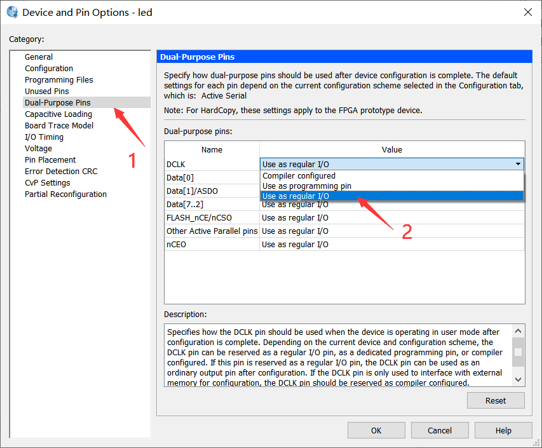Close the Device and Pin Options dialog
542x448 pixels.
tap(527, 12)
